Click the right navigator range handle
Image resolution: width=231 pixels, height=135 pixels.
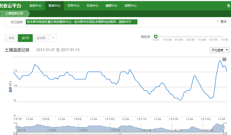click(x=224, y=127)
